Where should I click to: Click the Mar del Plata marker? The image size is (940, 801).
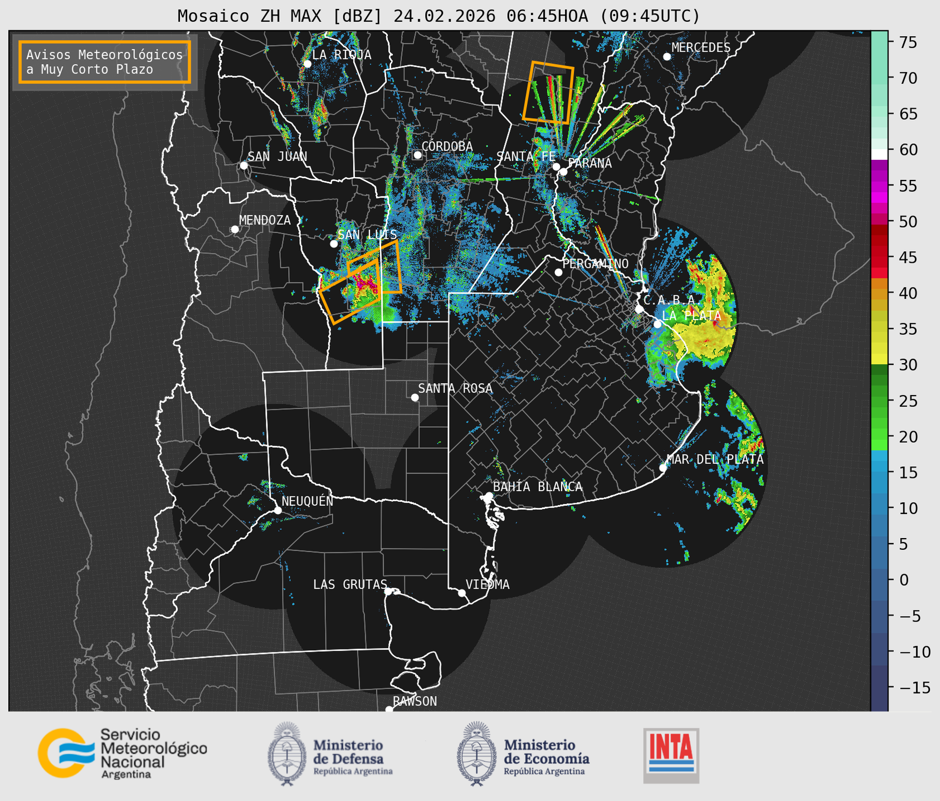point(663,467)
